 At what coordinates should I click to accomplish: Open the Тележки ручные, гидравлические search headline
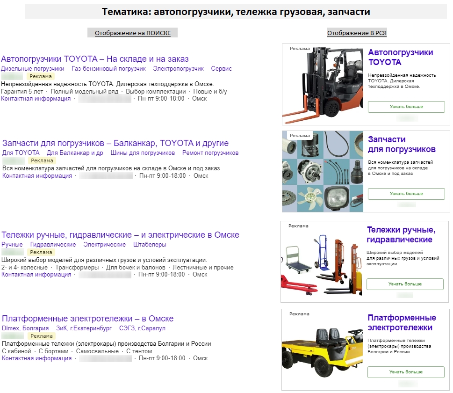tap(120, 235)
